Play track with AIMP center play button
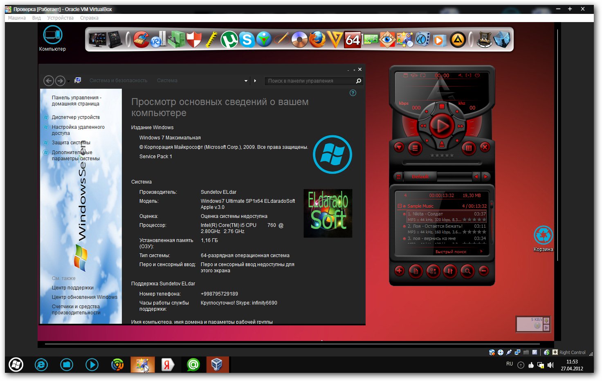 pos(442,126)
